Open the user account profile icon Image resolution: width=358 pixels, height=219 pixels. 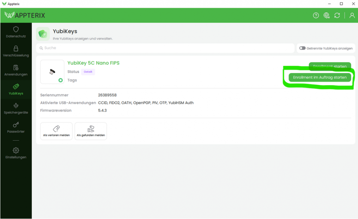click(352, 15)
